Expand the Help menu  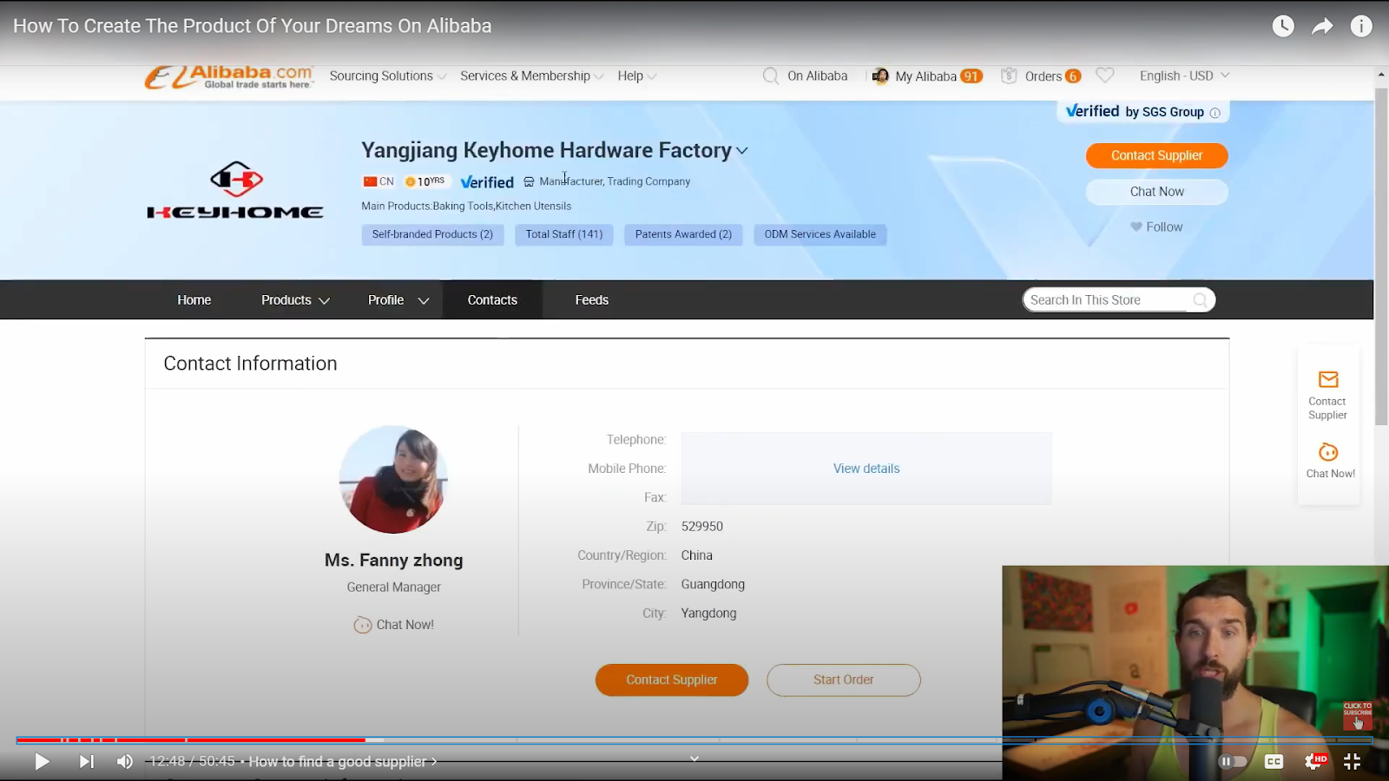[637, 76]
